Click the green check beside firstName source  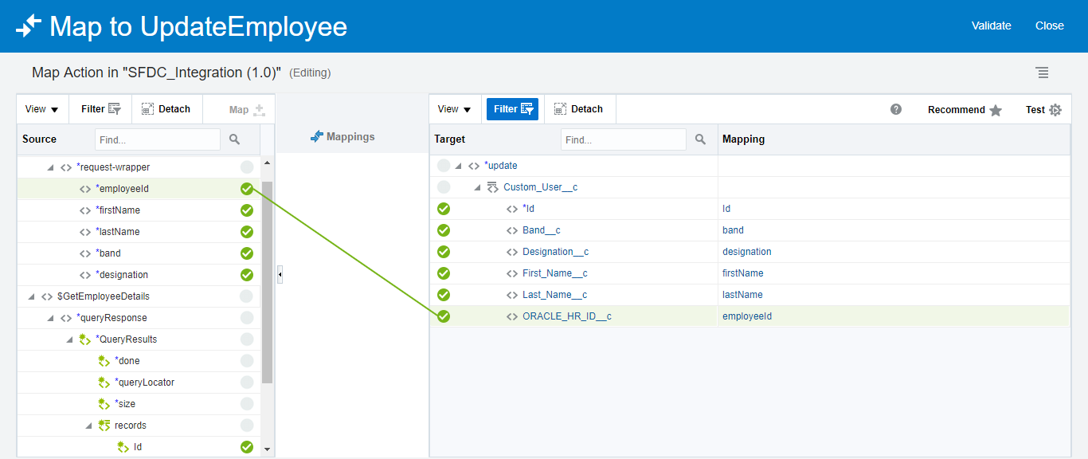[247, 210]
